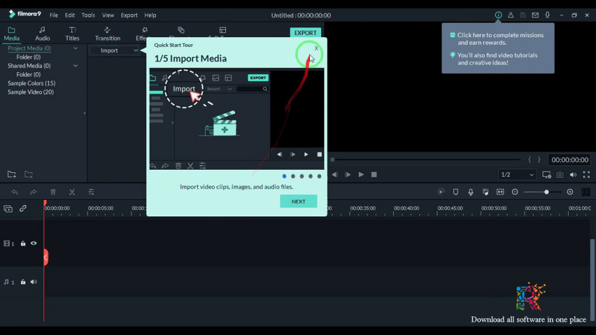Viewport: 596px width, 335px height.
Task: Open the File menu
Action: pos(54,15)
